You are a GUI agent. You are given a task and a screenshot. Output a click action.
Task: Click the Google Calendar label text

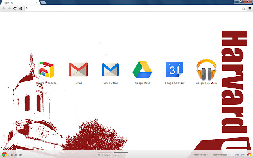(175, 83)
